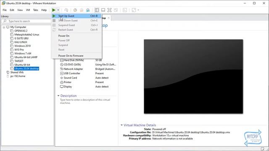The width and height of the screenshot is (269, 151).
Task: Choose Start Up Guest from the power menu
Action: (76, 16)
